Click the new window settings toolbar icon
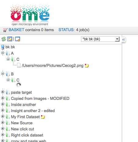This screenshot has width=138, height=142. point(18,39)
